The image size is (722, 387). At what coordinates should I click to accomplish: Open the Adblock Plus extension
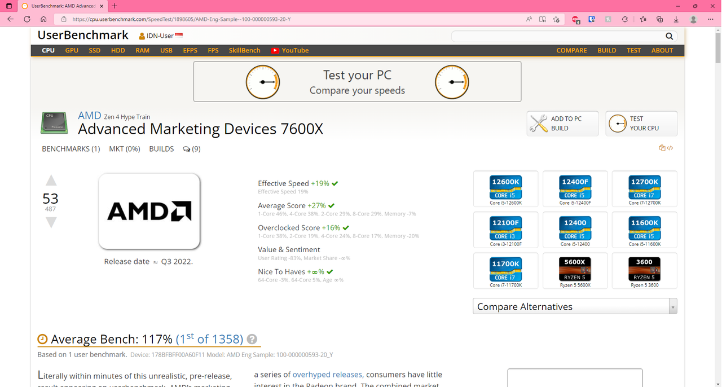tap(576, 19)
